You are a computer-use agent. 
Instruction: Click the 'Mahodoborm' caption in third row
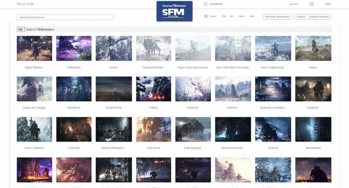[313, 148]
